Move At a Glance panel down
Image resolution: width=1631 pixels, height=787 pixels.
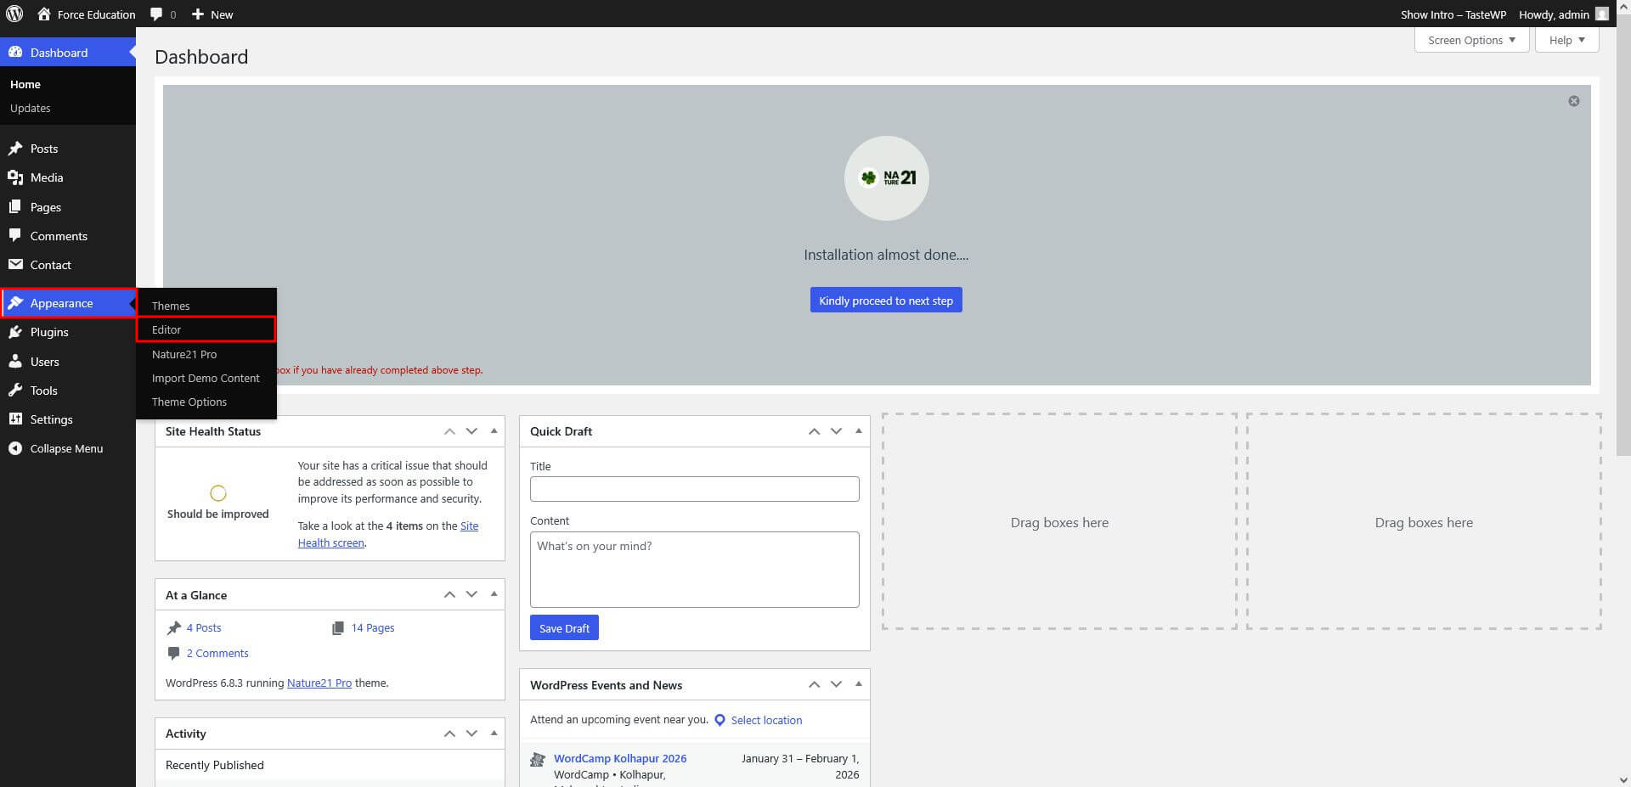[471, 594]
